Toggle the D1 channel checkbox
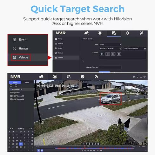Screen dimensions: 155x155 tap(102, 54)
